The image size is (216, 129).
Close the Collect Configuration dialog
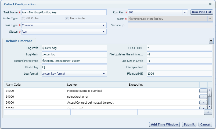(x=210, y=4)
